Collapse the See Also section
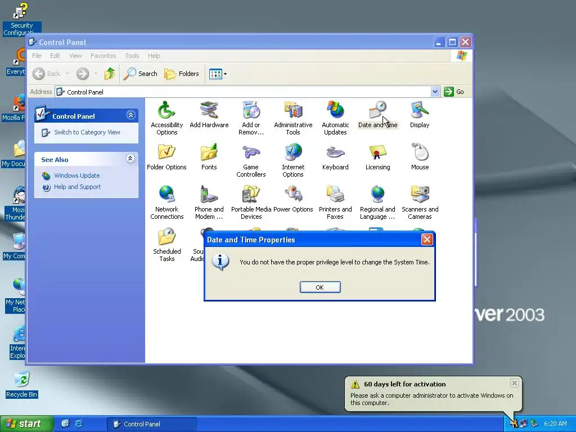The image size is (576, 432). [130, 158]
